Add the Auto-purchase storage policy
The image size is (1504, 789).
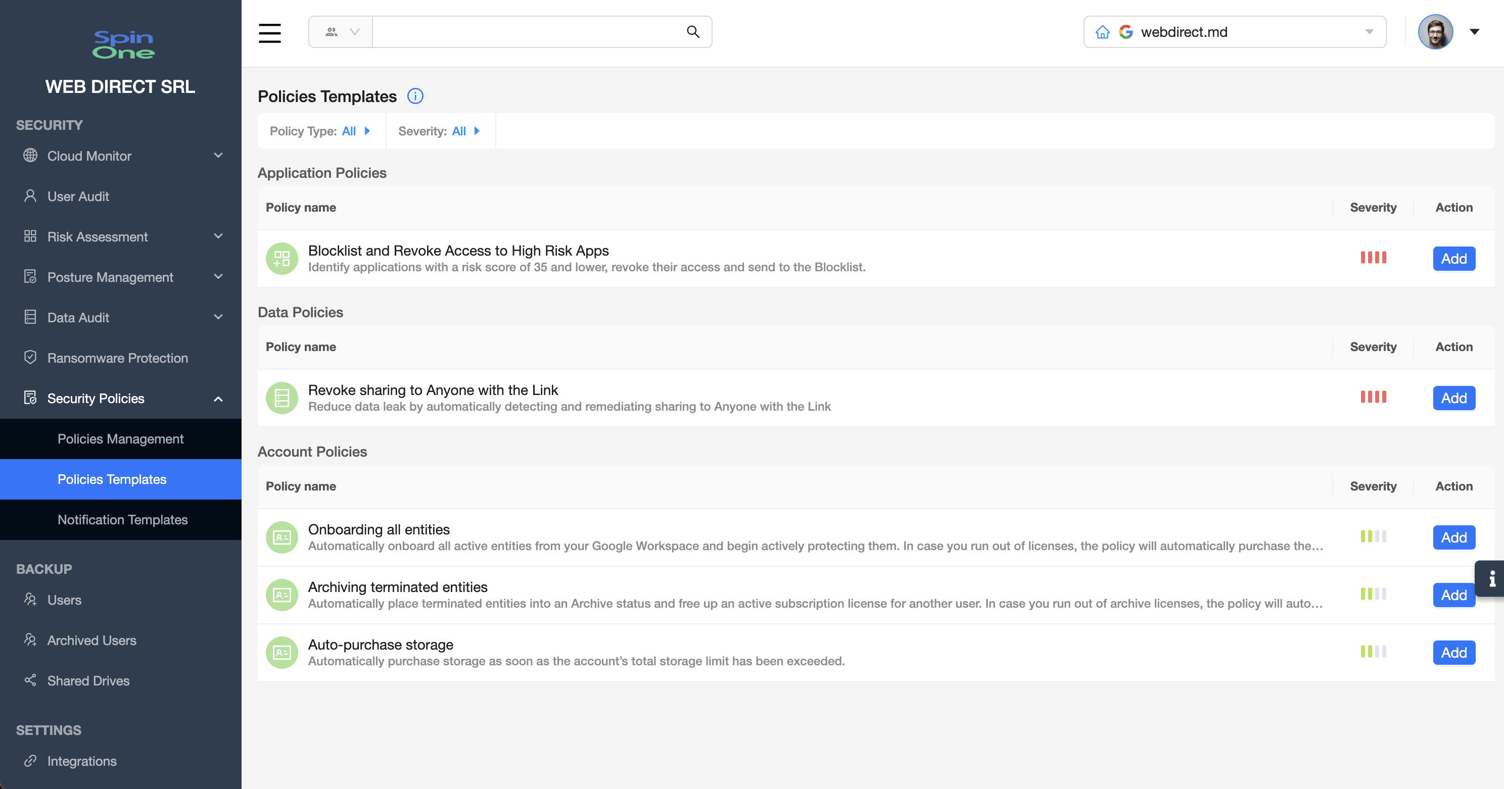1453,653
